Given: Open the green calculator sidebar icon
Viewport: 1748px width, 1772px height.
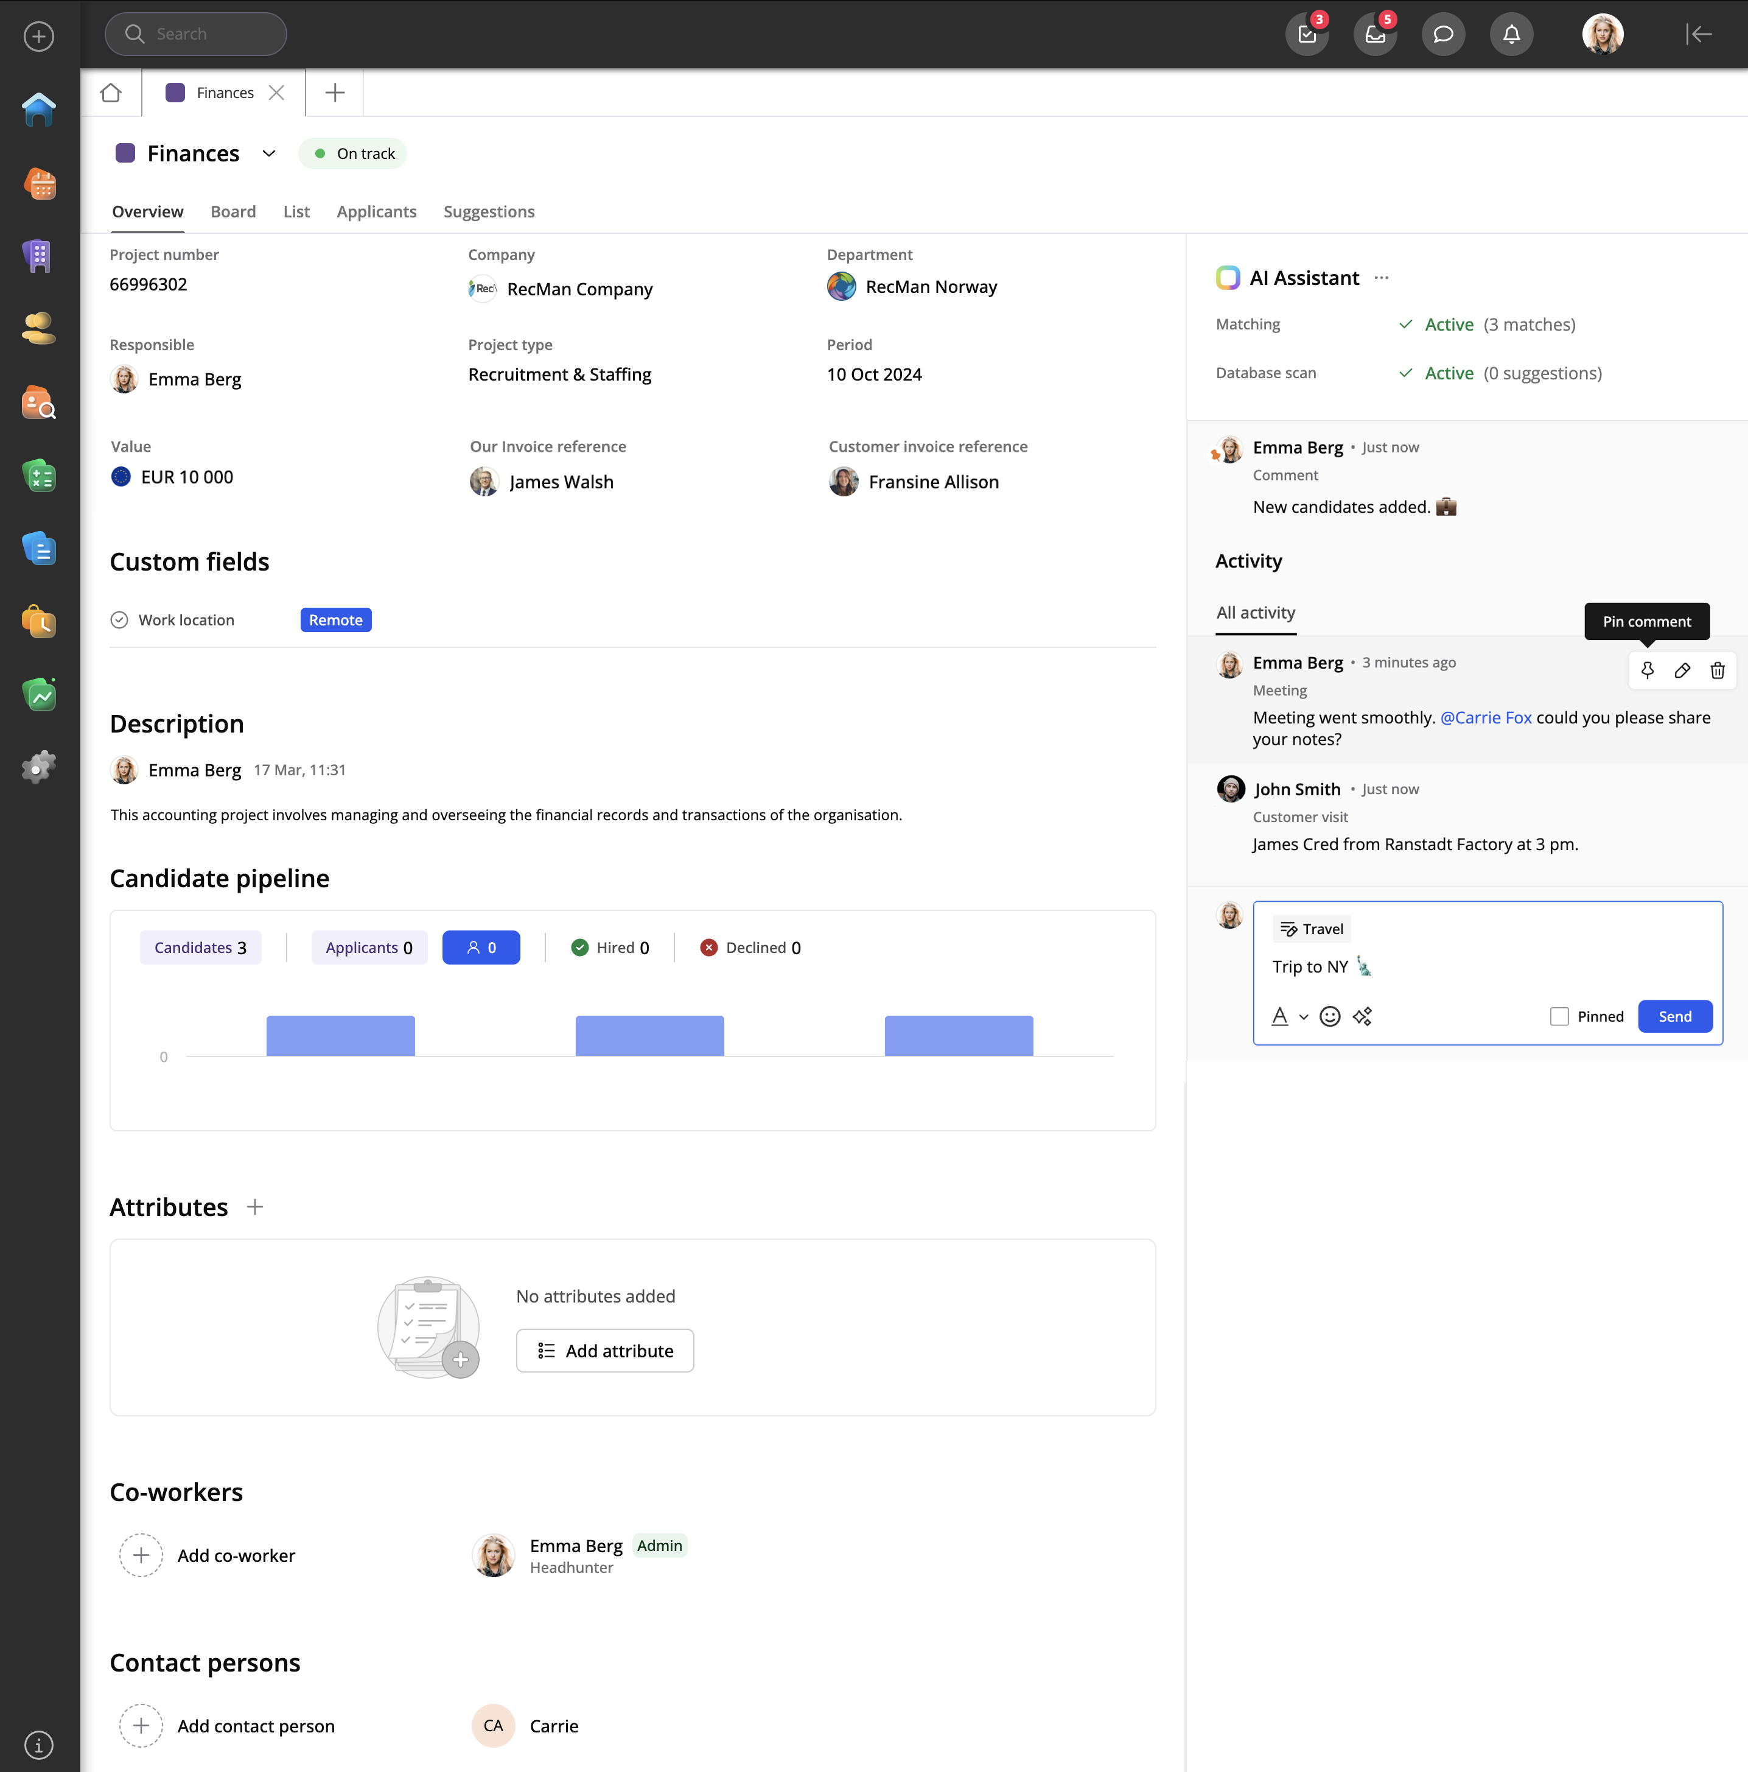Looking at the screenshot, I should tap(38, 475).
